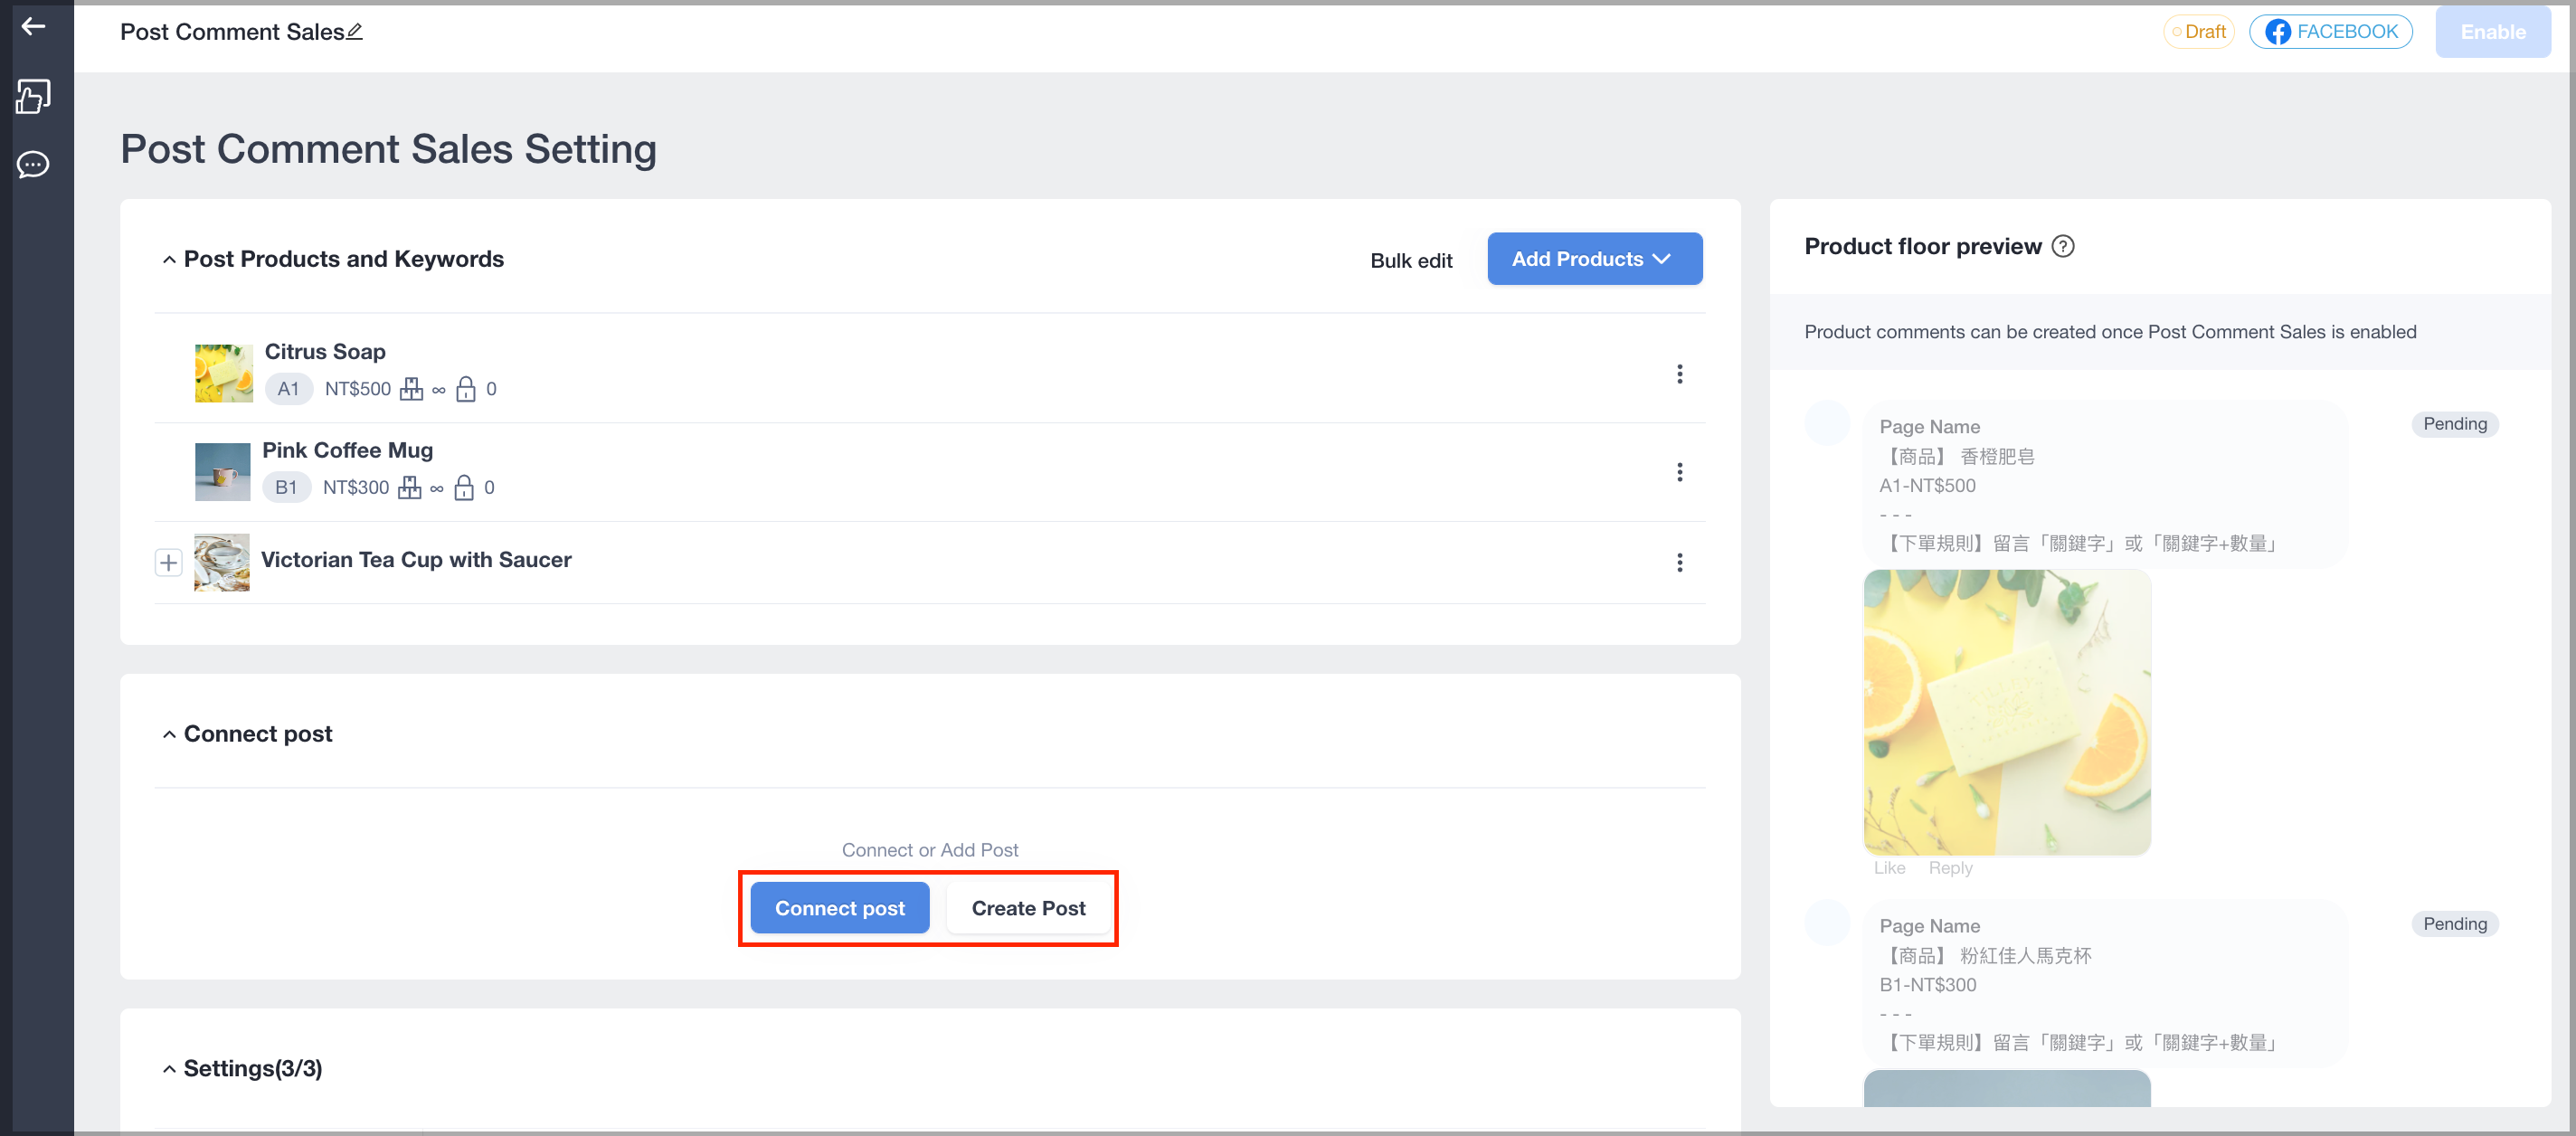Collapse the Settings(3/3) section
This screenshot has width=2576, height=1136.
tap(169, 1070)
